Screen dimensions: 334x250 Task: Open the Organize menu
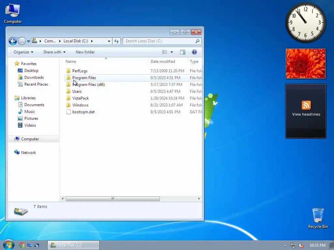point(23,52)
